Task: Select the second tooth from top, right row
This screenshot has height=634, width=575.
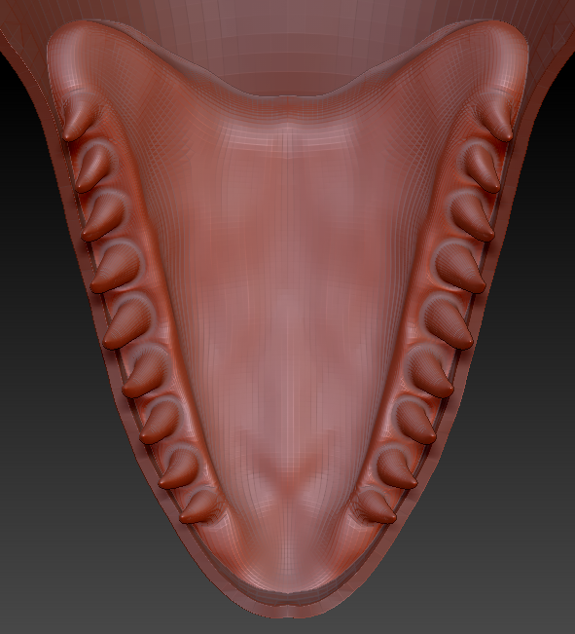Action: (483, 168)
